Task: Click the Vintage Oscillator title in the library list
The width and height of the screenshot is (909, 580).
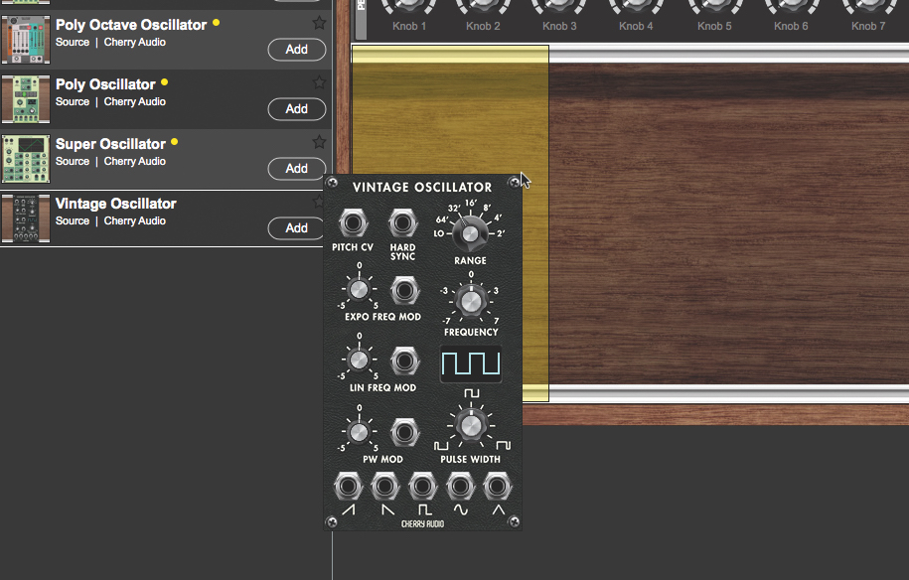Action: [x=116, y=204]
